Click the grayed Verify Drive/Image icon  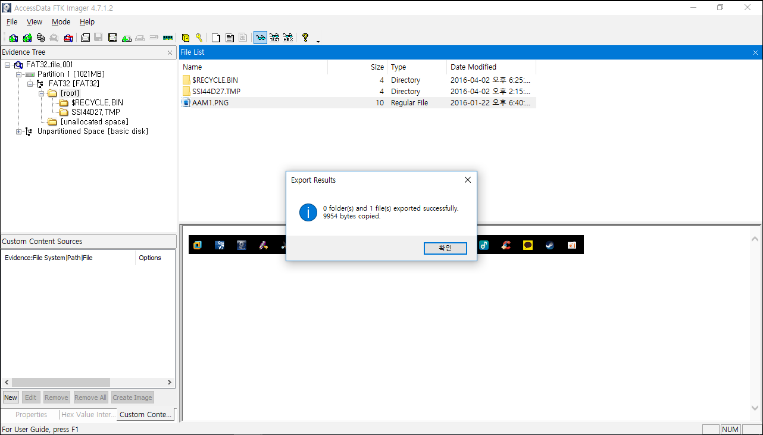[x=154, y=38]
